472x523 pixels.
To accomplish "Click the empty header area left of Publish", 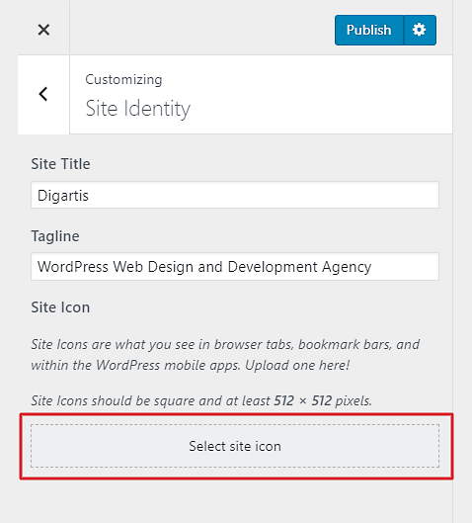I will point(201,29).
